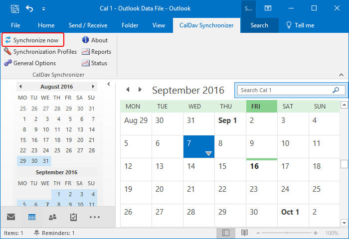Click the calendar scrollbar down arrow
This screenshot has width=349, height=239.
344,223
